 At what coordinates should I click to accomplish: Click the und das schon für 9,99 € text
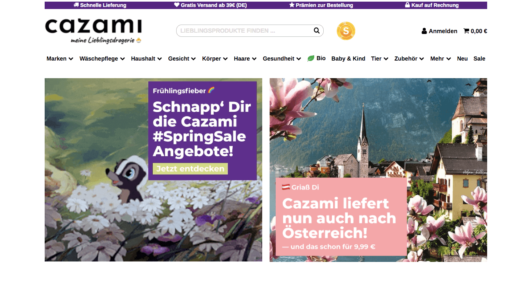click(x=329, y=247)
